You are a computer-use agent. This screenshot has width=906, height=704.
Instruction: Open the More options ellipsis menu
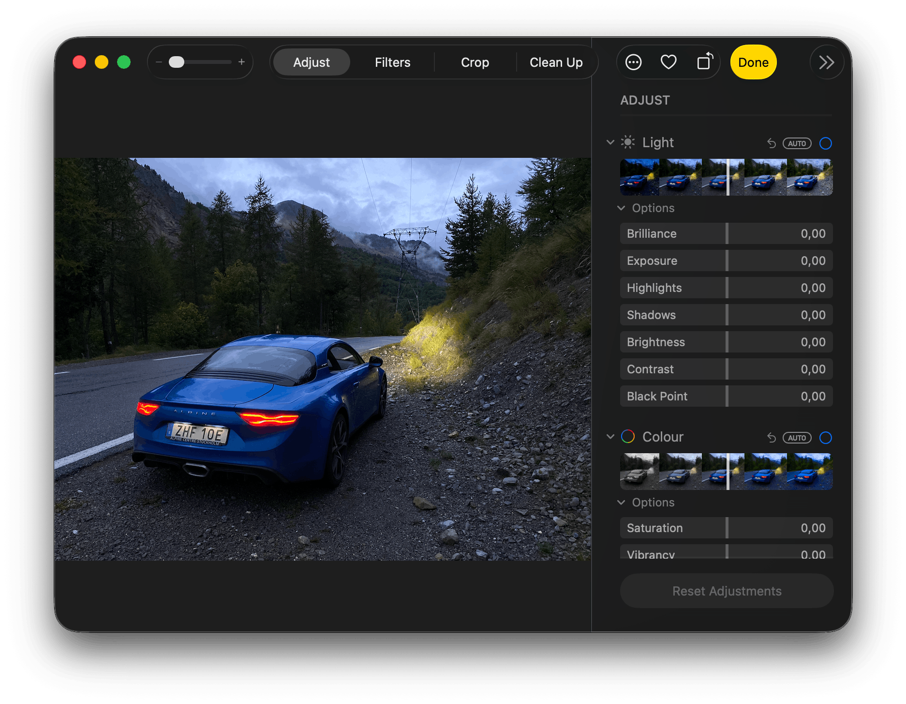click(633, 62)
